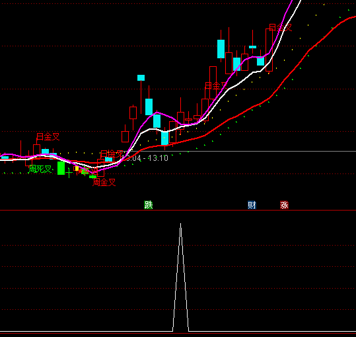Click the red 涨 marker icon
The width and height of the screenshot is (356, 337).
[x=284, y=205]
